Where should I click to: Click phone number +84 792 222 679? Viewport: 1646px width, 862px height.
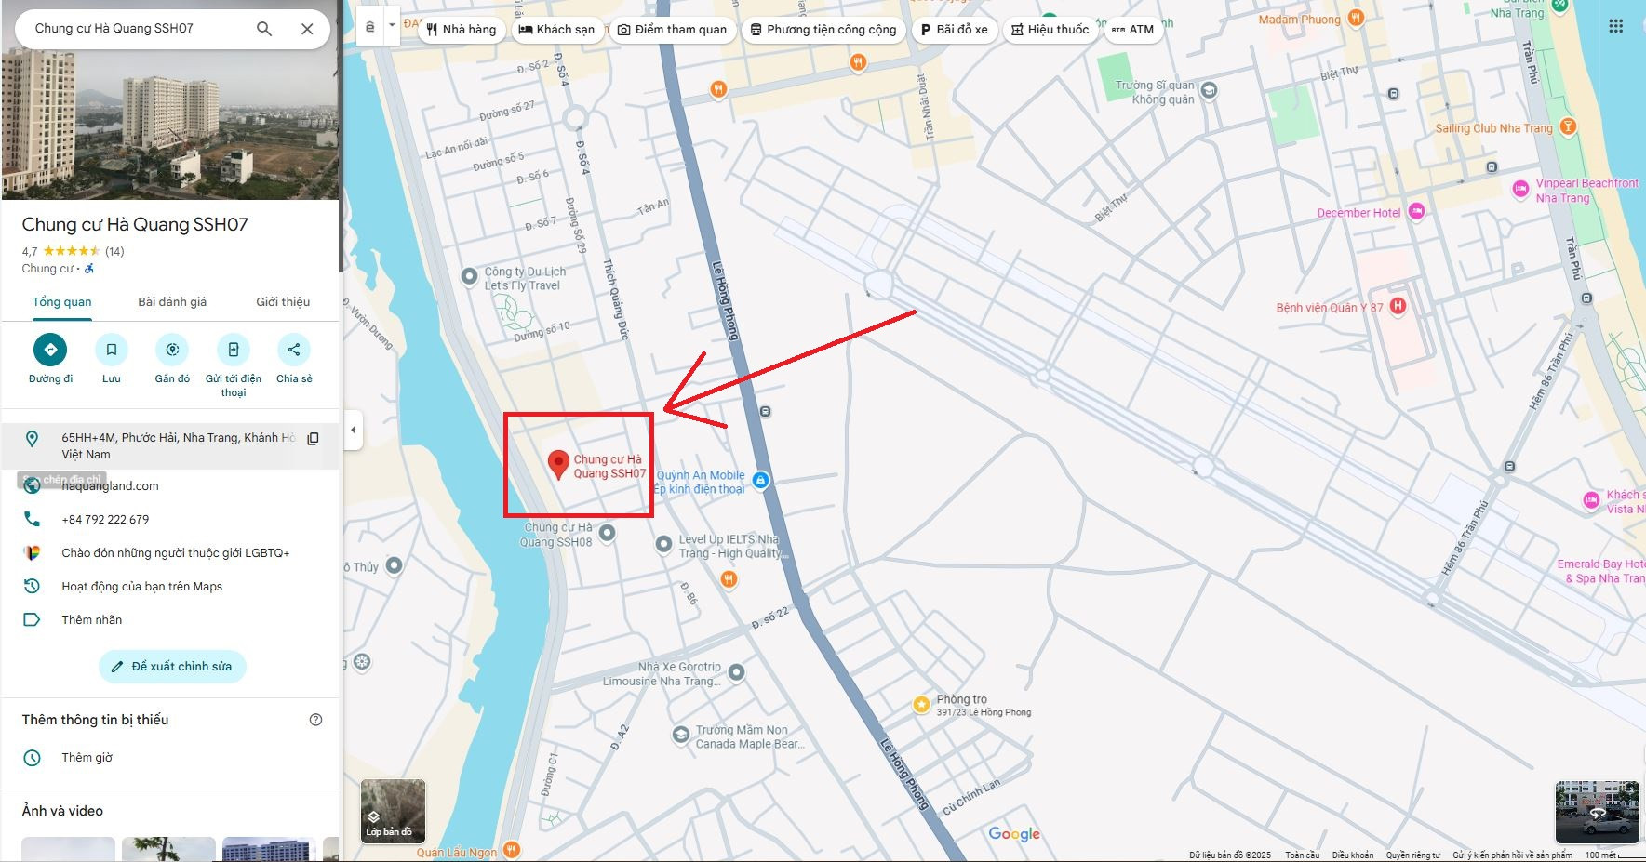[105, 519]
